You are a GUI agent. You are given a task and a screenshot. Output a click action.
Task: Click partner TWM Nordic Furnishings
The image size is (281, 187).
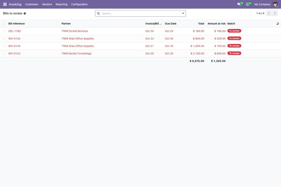pyautogui.click(x=76, y=54)
